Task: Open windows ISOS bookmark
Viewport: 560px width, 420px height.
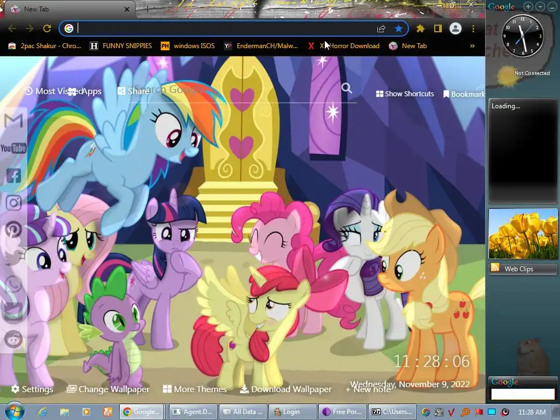Action: pyautogui.click(x=188, y=46)
